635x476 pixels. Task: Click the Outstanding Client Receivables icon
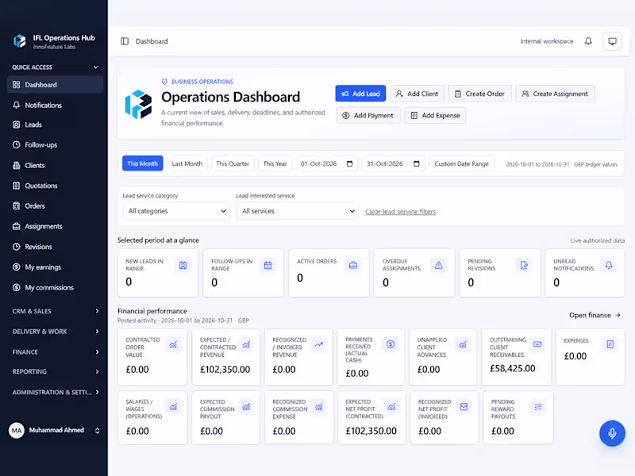pos(537,344)
